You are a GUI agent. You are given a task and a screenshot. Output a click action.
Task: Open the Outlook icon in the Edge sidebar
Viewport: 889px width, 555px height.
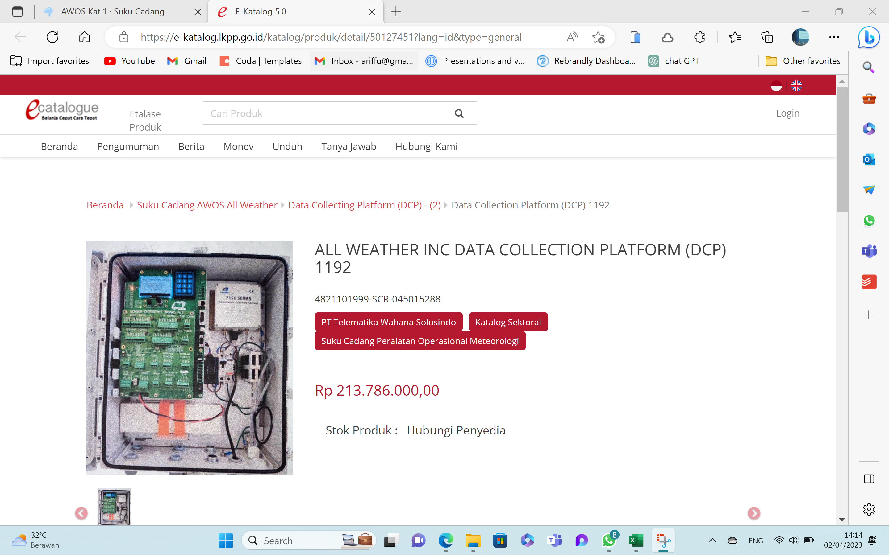pyautogui.click(x=869, y=159)
